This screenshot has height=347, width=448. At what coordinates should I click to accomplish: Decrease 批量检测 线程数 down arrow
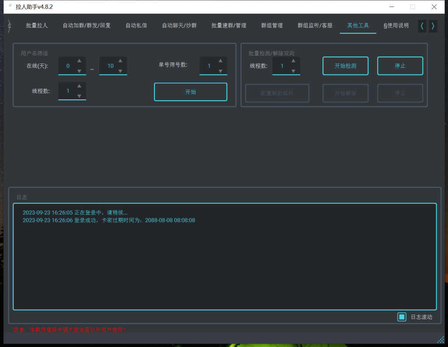(293, 71)
